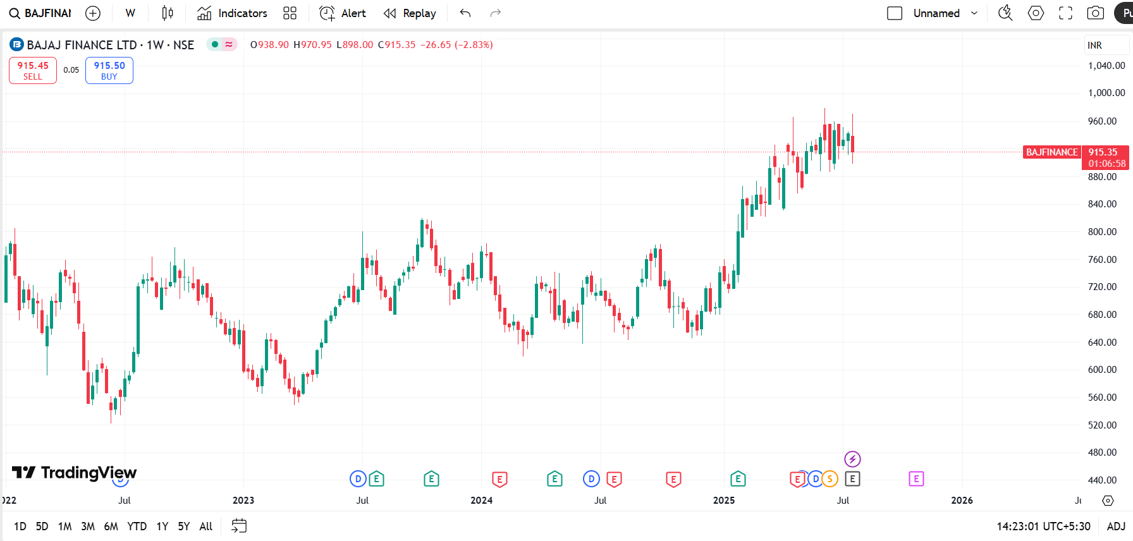This screenshot has height=541, width=1133.
Task: Start bar Replay mode
Action: click(410, 13)
